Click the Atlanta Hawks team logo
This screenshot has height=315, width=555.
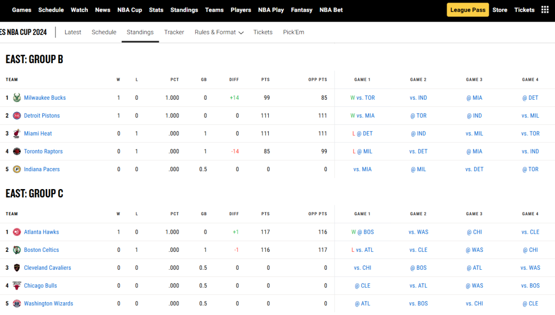click(16, 232)
